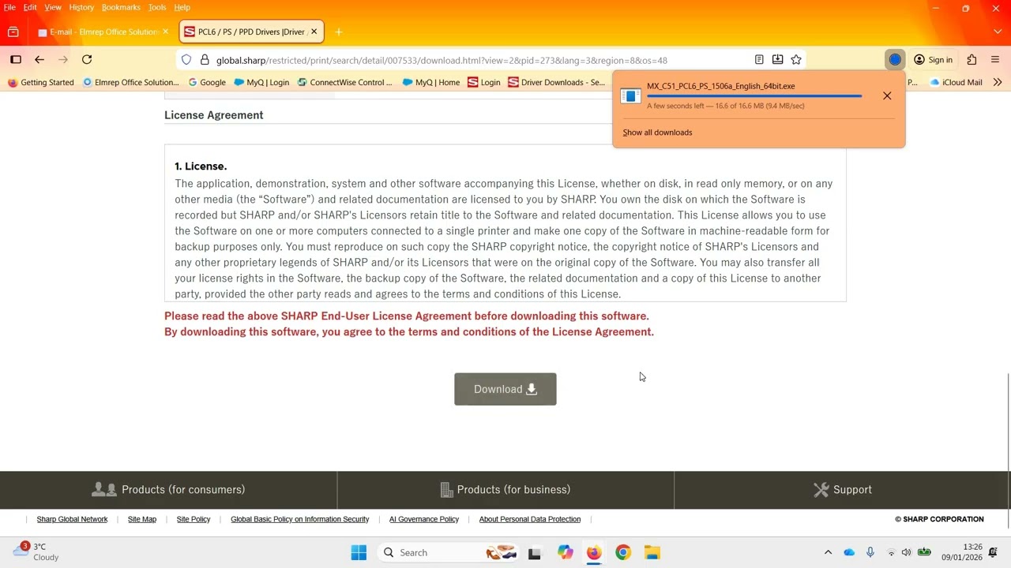1011x568 pixels.
Task: Show hidden system tray icons
Action: (x=828, y=552)
